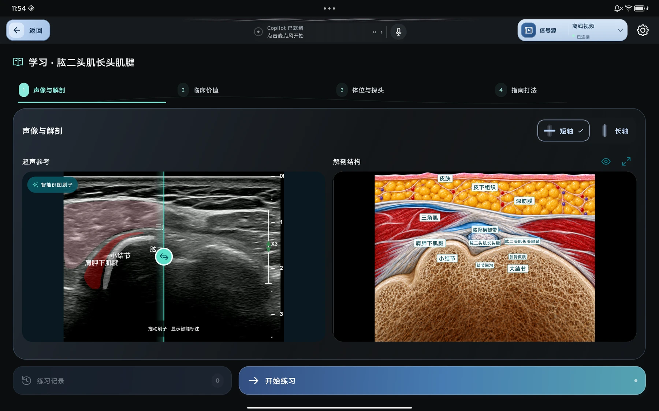Viewport: 659px width, 411px height.
Task: Open the 练习记录 practice history
Action: pyautogui.click(x=122, y=381)
